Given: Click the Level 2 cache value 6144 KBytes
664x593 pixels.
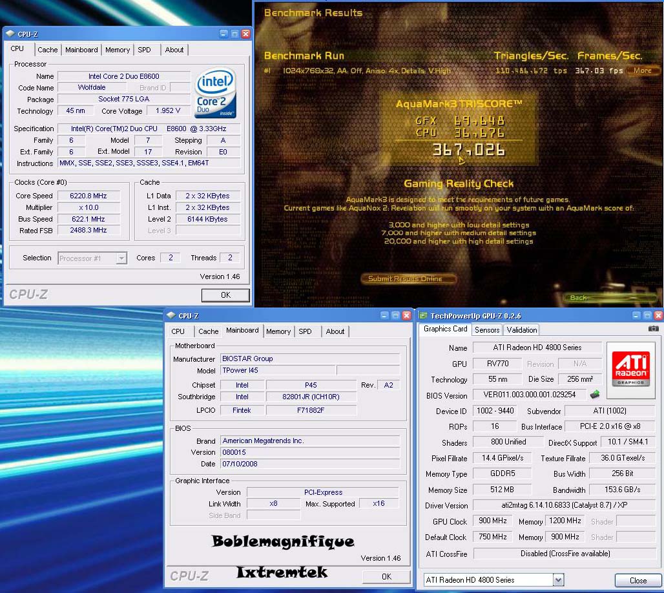Looking at the screenshot, I should 207,219.
